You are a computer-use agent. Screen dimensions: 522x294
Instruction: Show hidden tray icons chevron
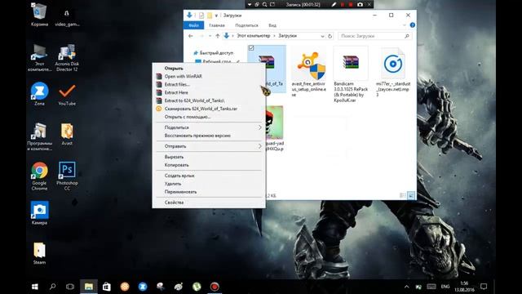tap(406, 287)
